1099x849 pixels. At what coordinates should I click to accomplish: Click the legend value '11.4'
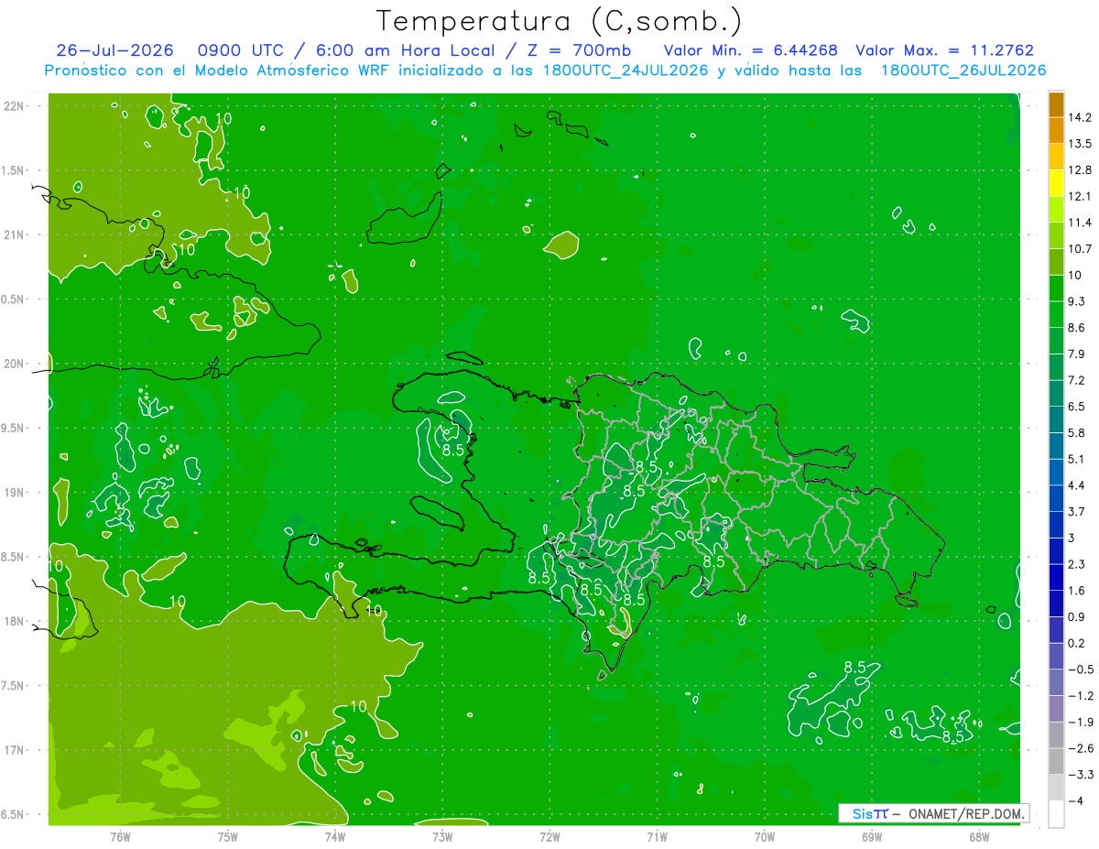(1082, 223)
